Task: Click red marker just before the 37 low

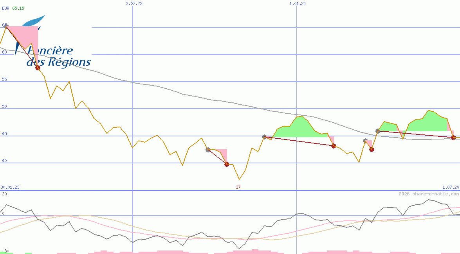Action: [x=227, y=164]
